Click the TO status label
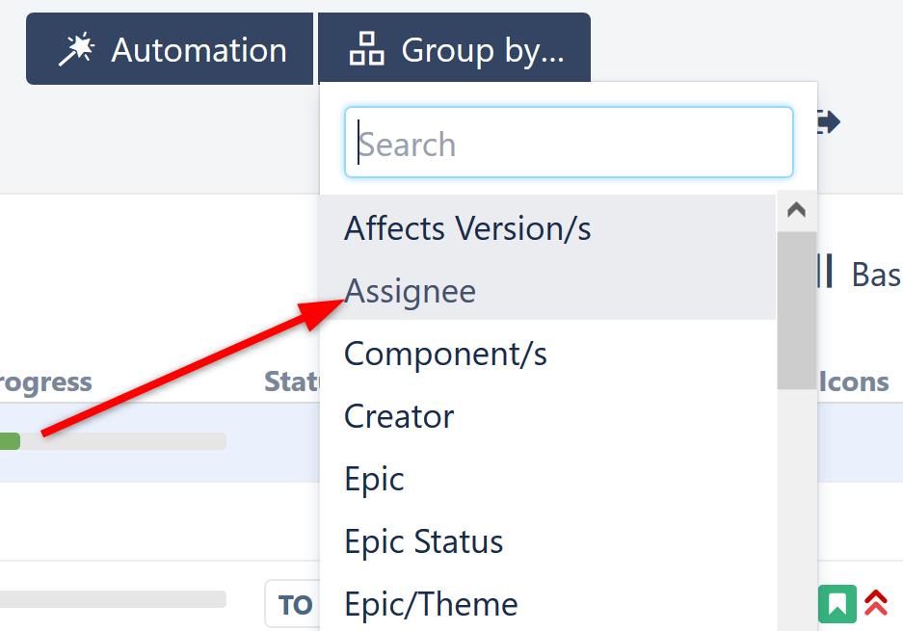Image resolution: width=903 pixels, height=631 pixels. (x=292, y=604)
